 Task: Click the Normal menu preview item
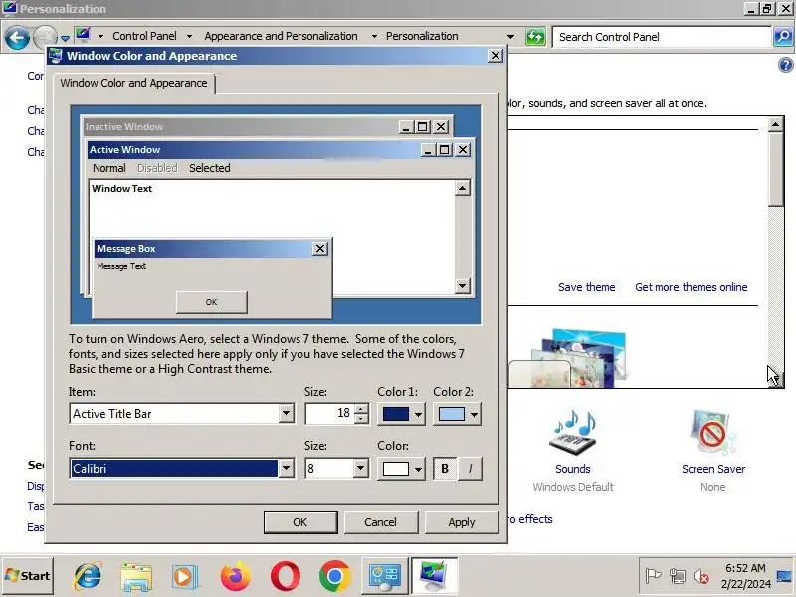[x=109, y=168]
